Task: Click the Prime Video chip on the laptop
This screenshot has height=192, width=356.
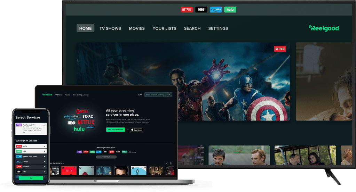Action: (x=99, y=152)
